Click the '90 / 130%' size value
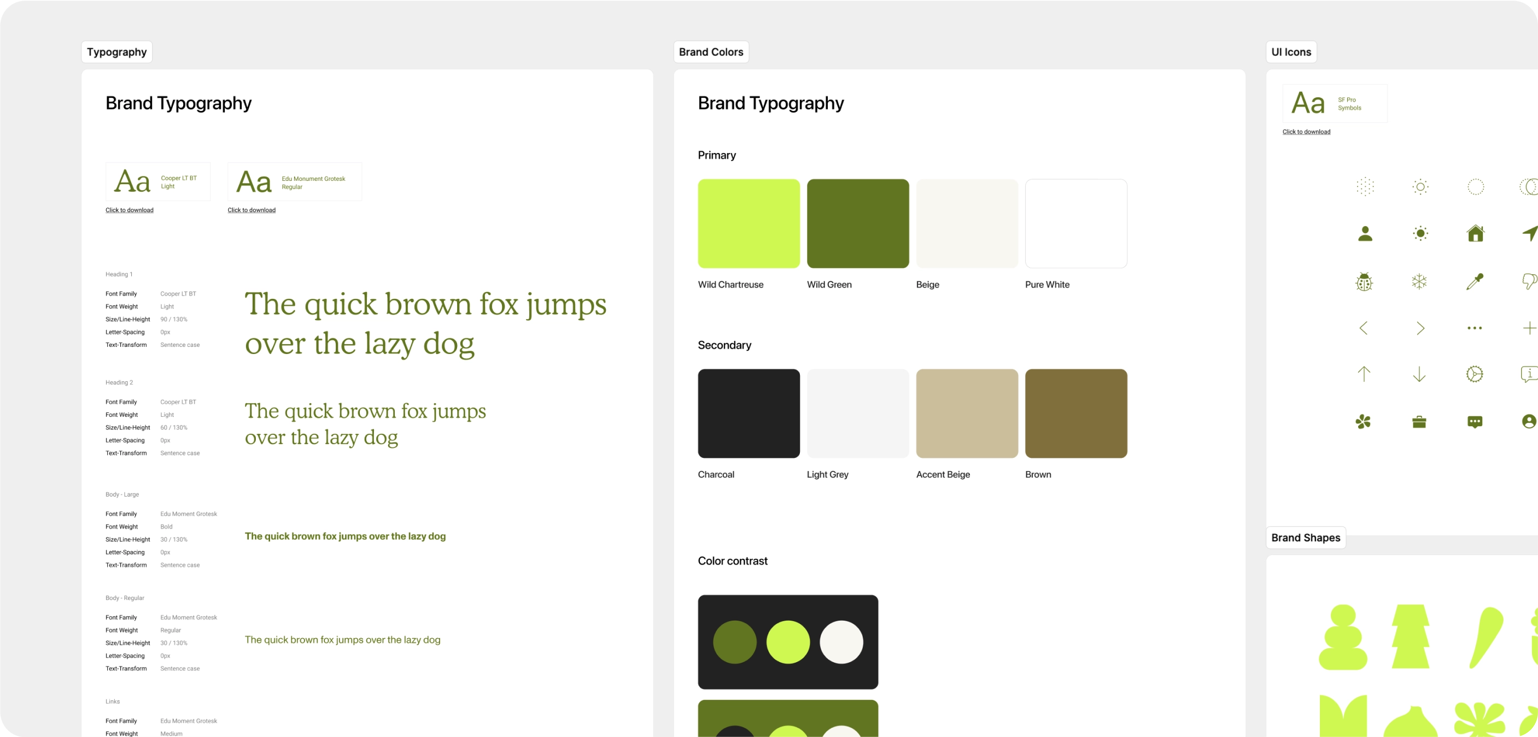The width and height of the screenshot is (1538, 737). [x=174, y=319]
